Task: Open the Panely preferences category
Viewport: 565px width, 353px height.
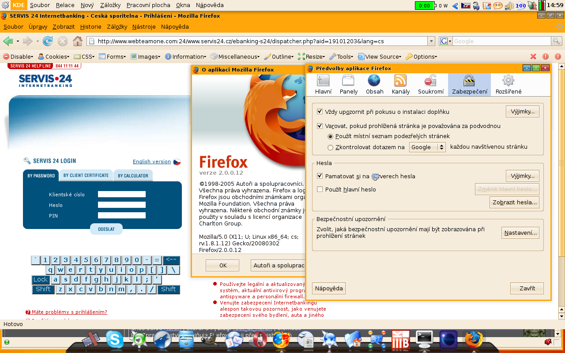Action: point(349,84)
